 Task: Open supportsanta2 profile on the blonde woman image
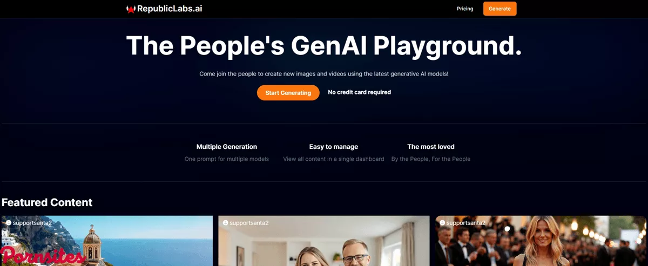(466, 222)
